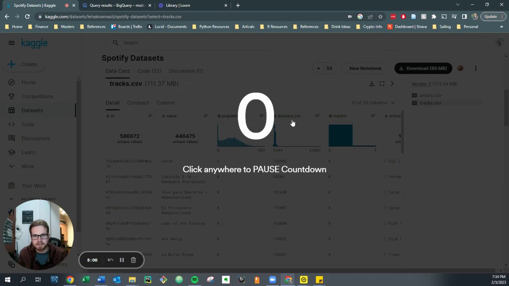Click the Create button
This screenshot has width=509, height=286.
click(23, 64)
